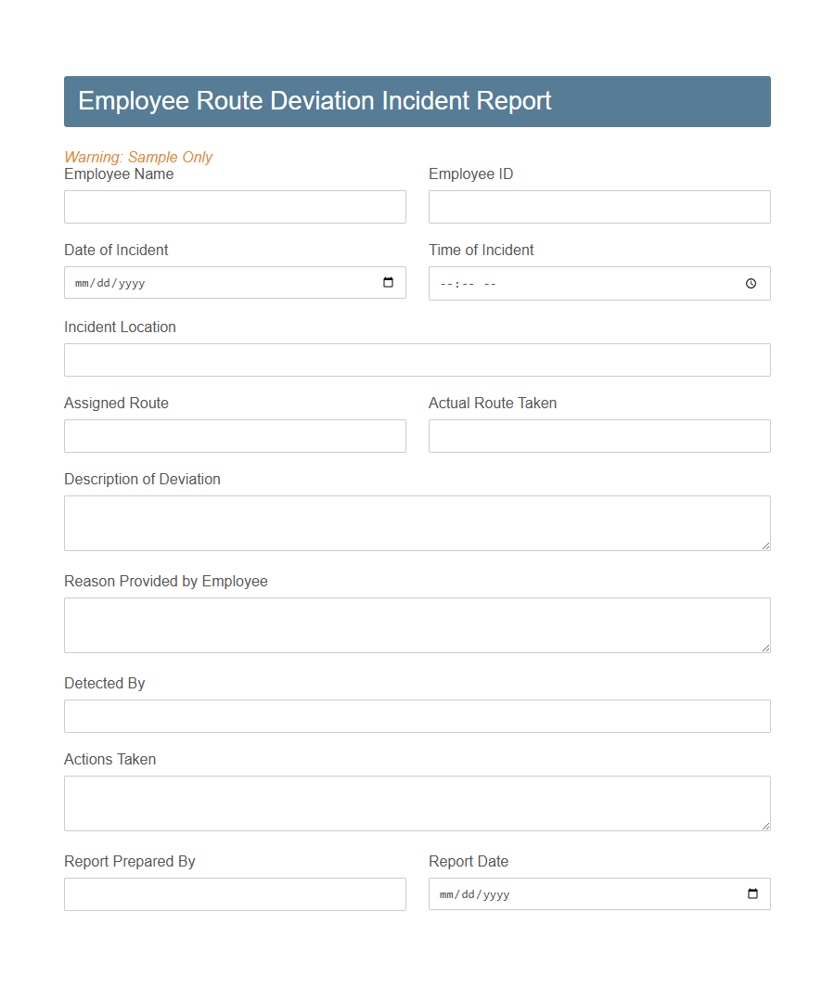Click the resize handle on Description of Deviation box
This screenshot has width=835, height=989.
tap(766, 546)
